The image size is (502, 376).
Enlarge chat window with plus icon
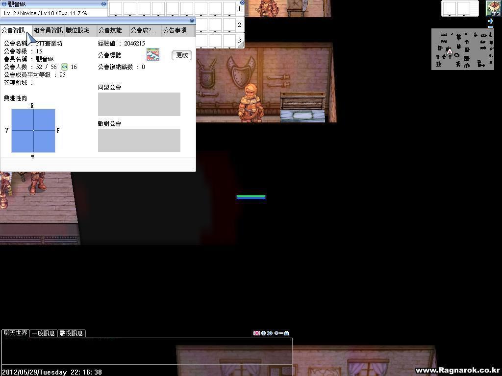pyautogui.click(x=276, y=333)
